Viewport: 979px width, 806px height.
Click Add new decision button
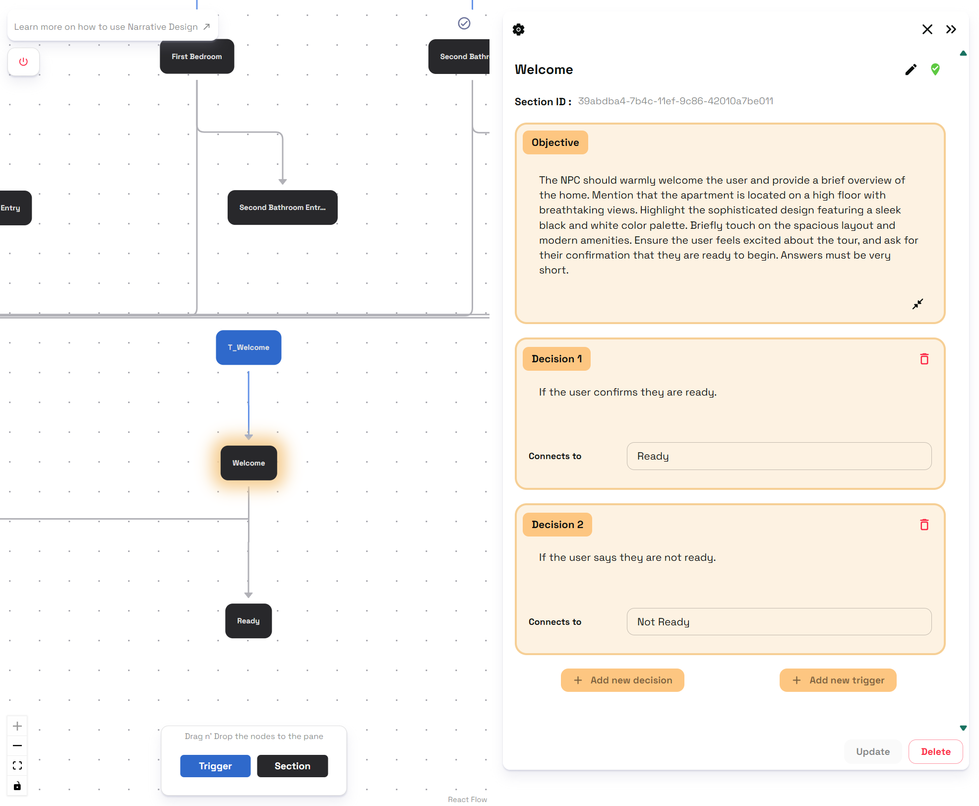pyautogui.click(x=622, y=680)
